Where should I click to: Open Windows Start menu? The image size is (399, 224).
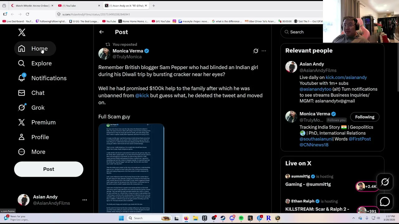[121, 218]
